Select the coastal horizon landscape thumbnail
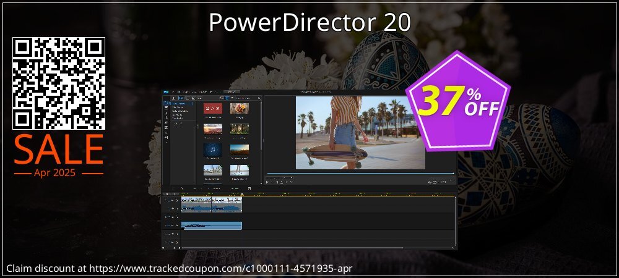This screenshot has height=278, width=619. coord(239,150)
